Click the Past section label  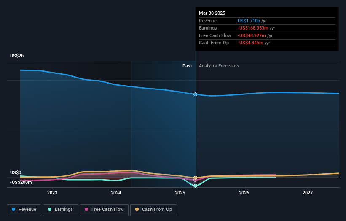(x=187, y=66)
